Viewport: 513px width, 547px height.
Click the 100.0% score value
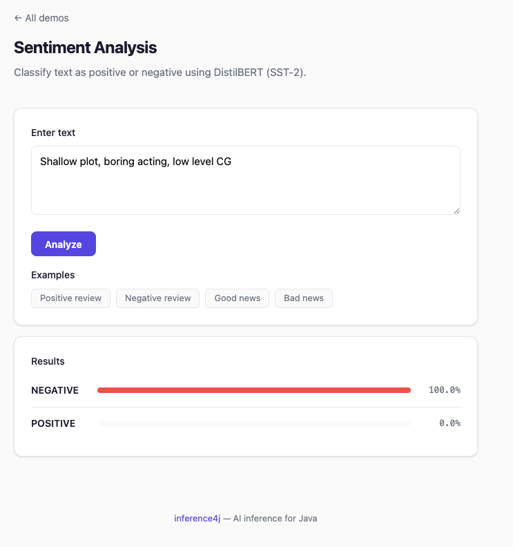pos(444,390)
